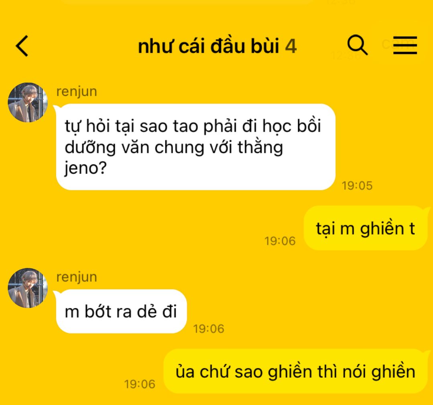The height and width of the screenshot is (405, 433).
Task: Tap 19:06 timestamp beside last yellow message
Action: point(140,384)
